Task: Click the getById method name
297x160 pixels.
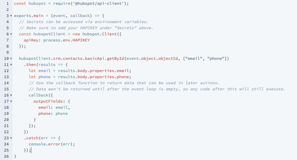Action: 115,58
